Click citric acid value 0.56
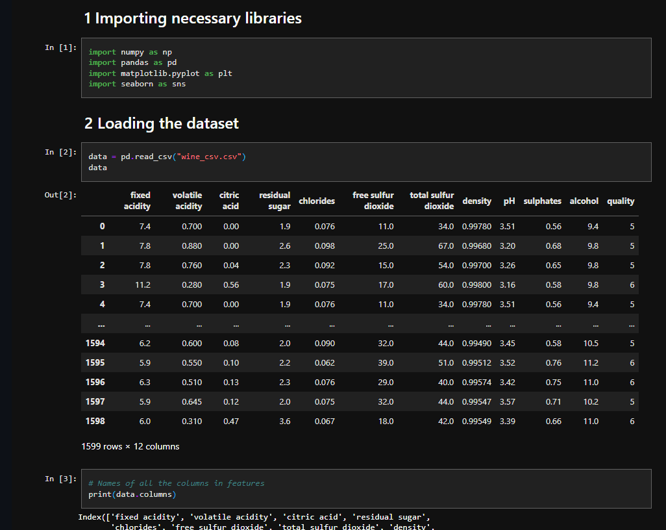This screenshot has width=666, height=530. point(231,284)
